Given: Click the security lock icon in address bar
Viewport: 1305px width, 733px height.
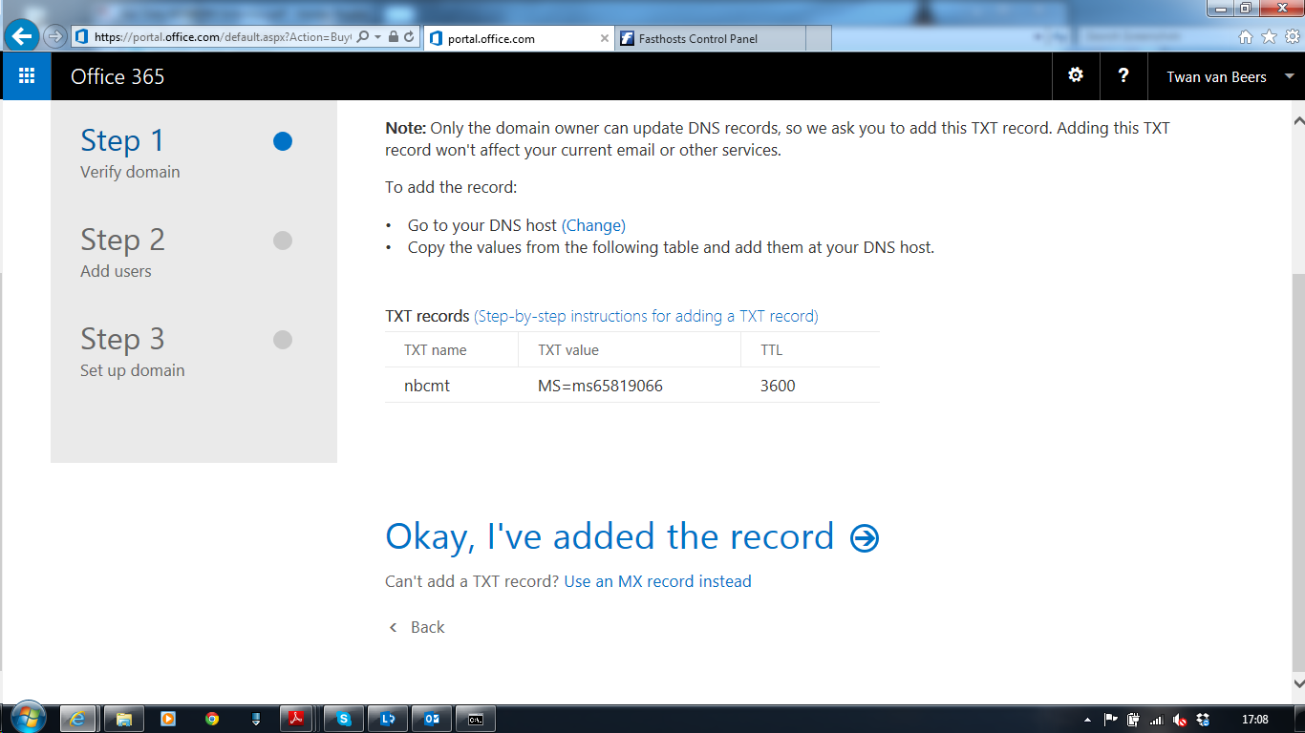Looking at the screenshot, I should point(393,36).
